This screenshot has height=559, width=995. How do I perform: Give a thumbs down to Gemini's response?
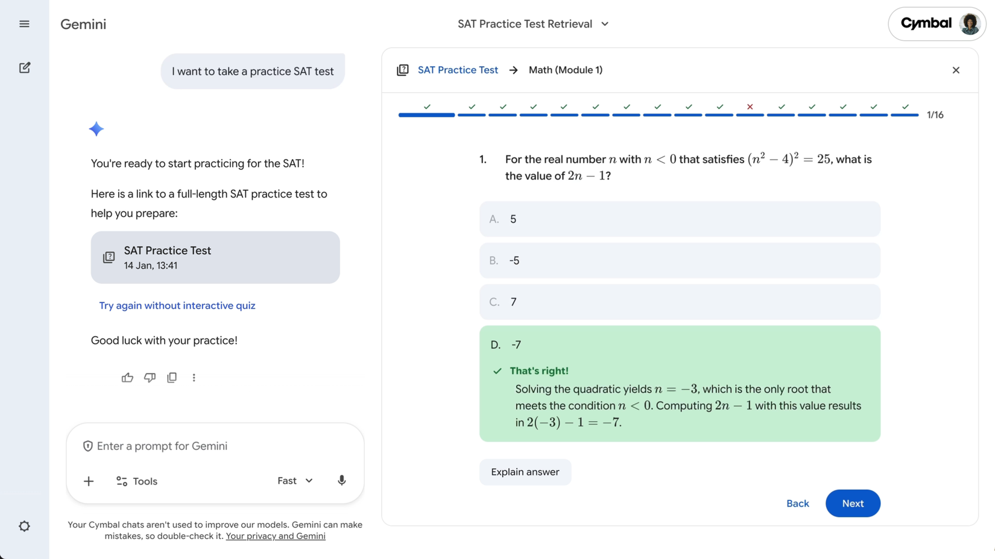coord(150,377)
